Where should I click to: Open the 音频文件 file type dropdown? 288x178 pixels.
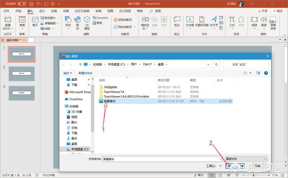246,159
